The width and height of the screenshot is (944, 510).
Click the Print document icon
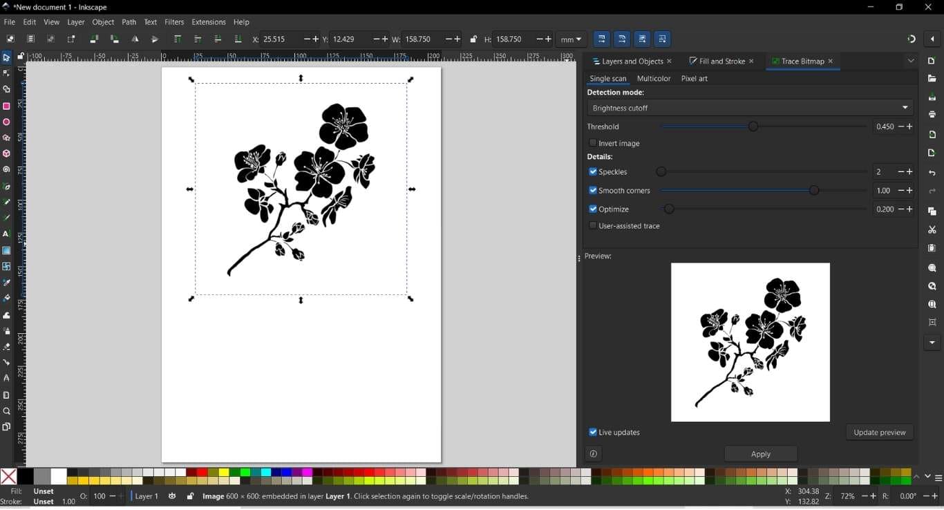coord(932,114)
